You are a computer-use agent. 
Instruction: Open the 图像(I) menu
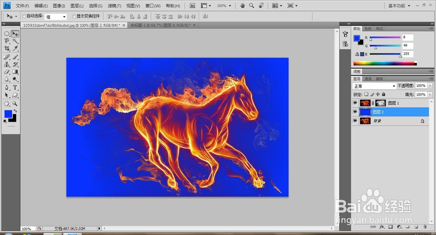coord(59,6)
